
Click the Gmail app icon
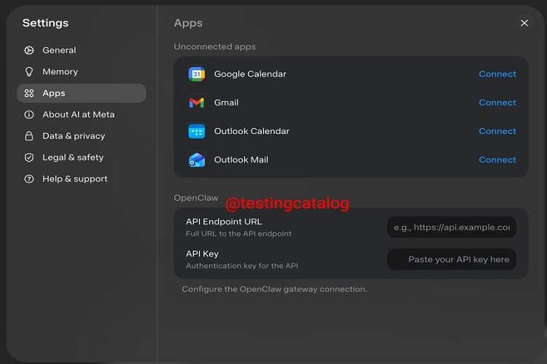(x=196, y=103)
